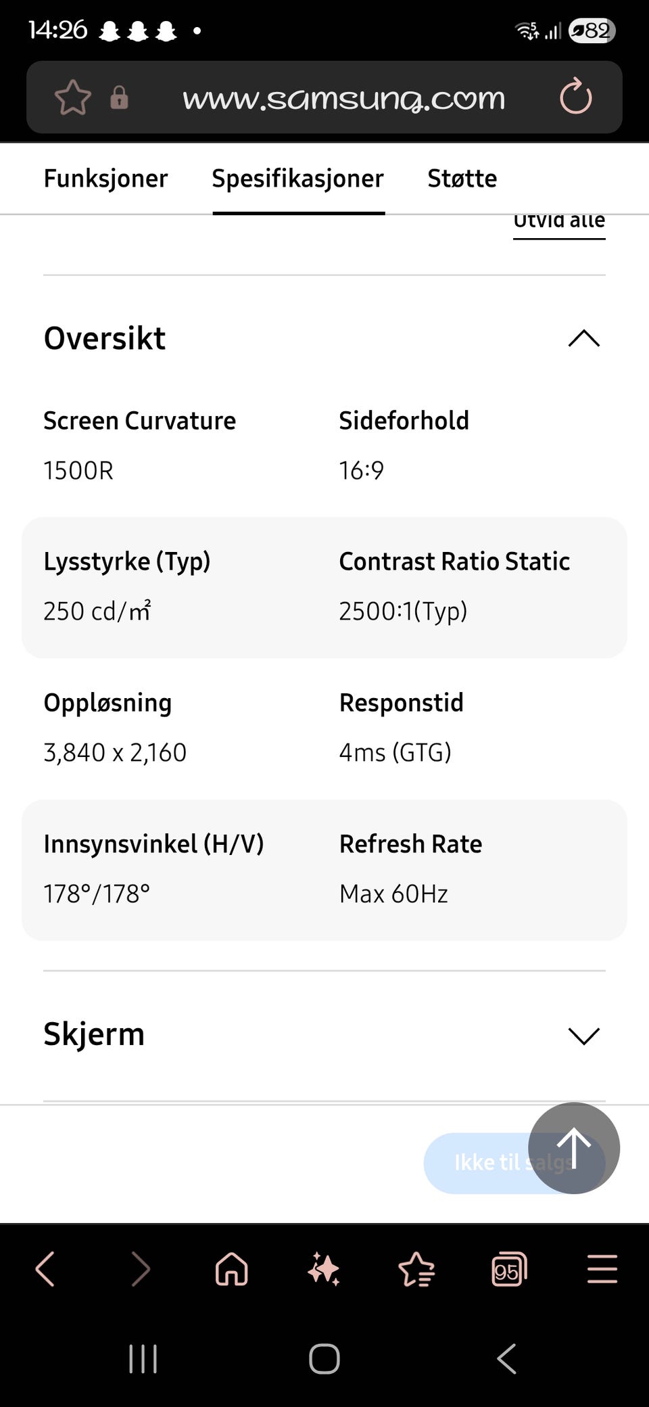The height and width of the screenshot is (1407, 649).
Task: Tap the browser forward arrow
Action: (140, 1268)
